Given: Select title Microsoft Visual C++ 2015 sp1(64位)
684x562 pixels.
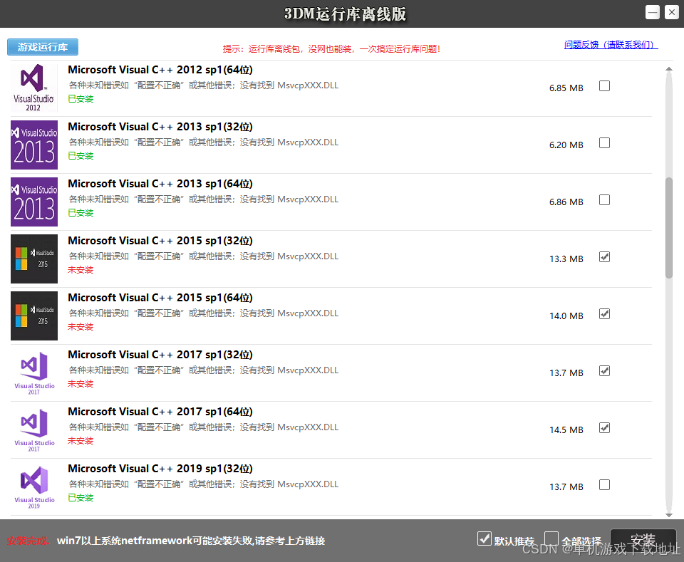Looking at the screenshot, I should tap(160, 298).
